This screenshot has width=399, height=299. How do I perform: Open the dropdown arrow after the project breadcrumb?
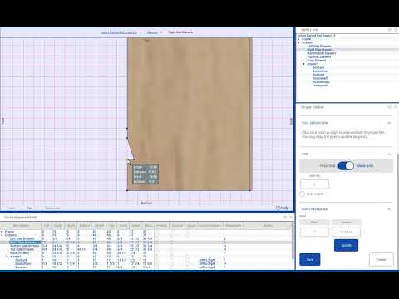(140, 32)
